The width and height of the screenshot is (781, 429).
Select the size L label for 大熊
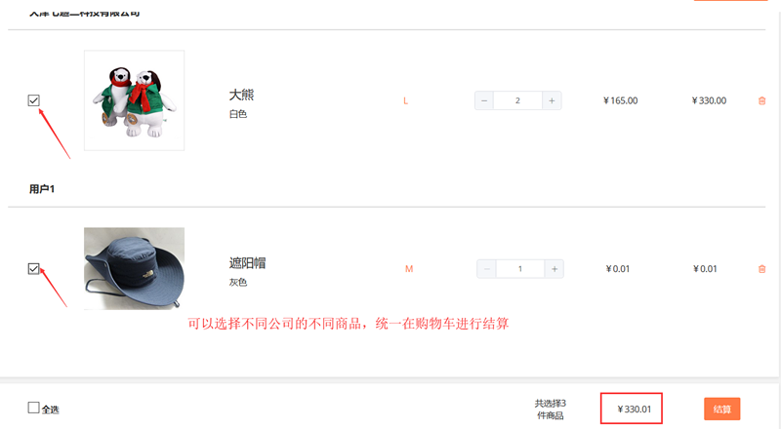[x=405, y=101]
